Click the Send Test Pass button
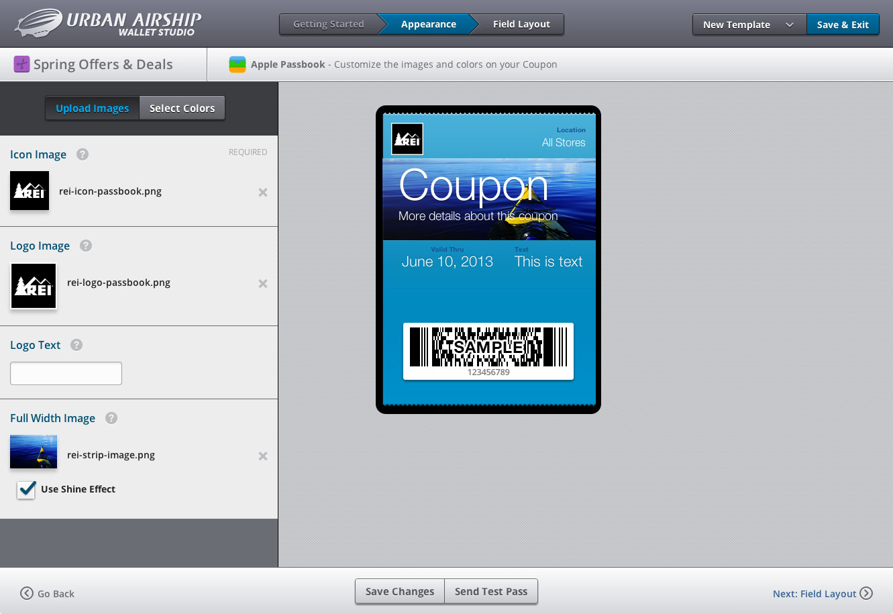Image resolution: width=893 pixels, height=614 pixels. click(x=491, y=591)
